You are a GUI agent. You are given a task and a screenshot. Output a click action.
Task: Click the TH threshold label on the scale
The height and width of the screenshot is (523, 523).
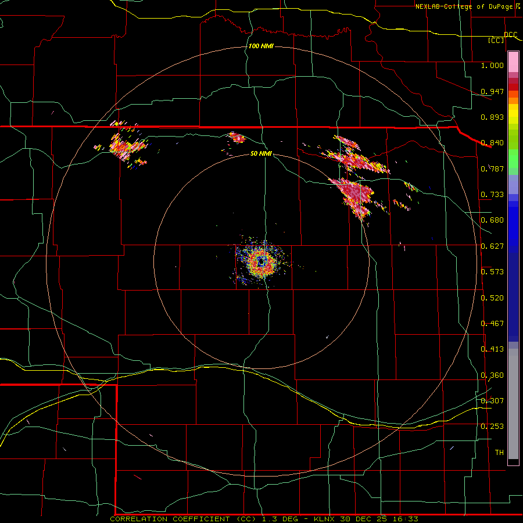point(499,453)
